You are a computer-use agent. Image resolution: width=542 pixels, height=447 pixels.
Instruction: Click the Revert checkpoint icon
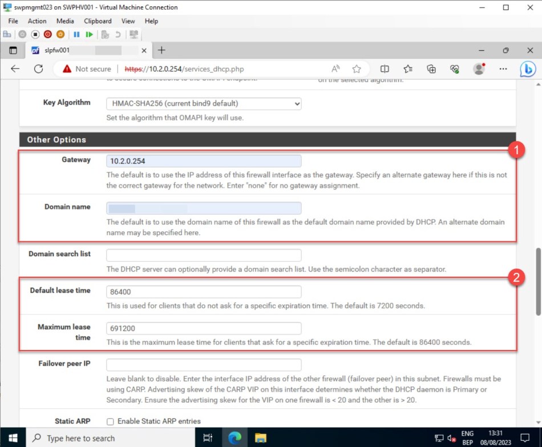[118, 34]
